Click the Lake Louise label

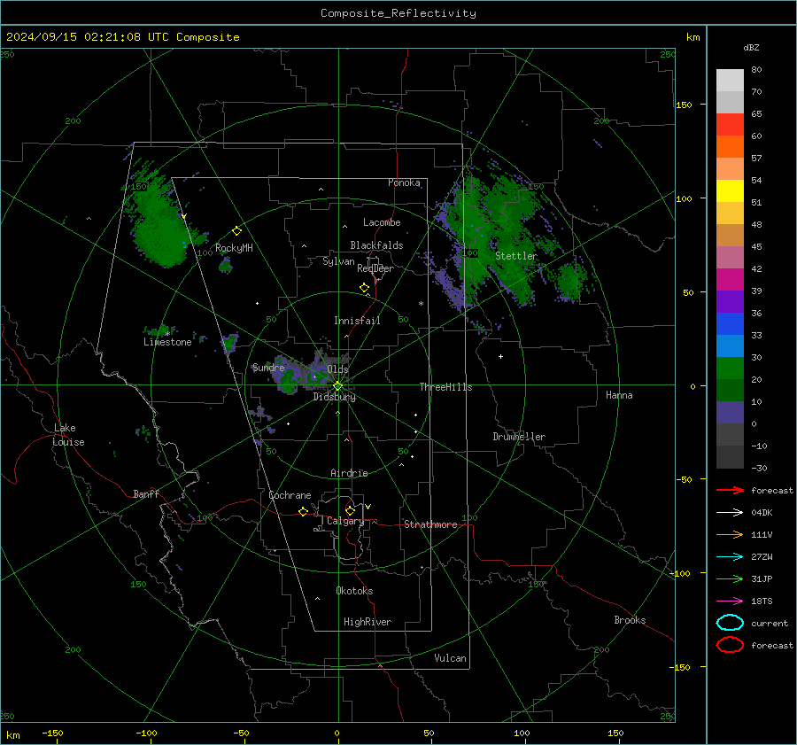68,435
